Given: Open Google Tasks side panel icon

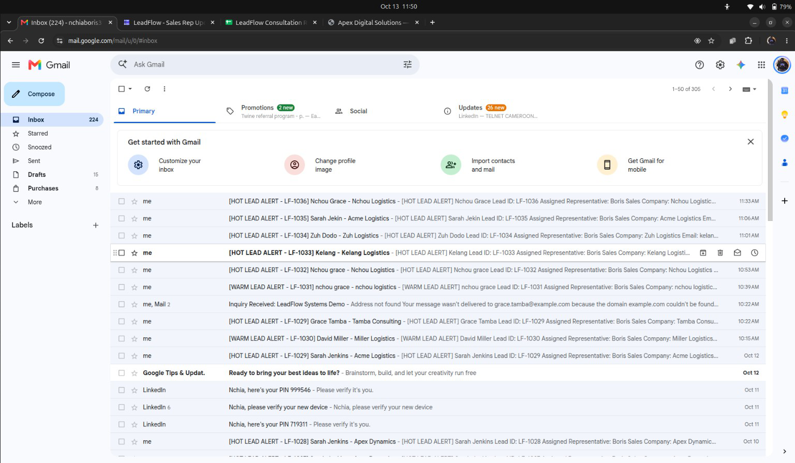Looking at the screenshot, I should tap(785, 138).
